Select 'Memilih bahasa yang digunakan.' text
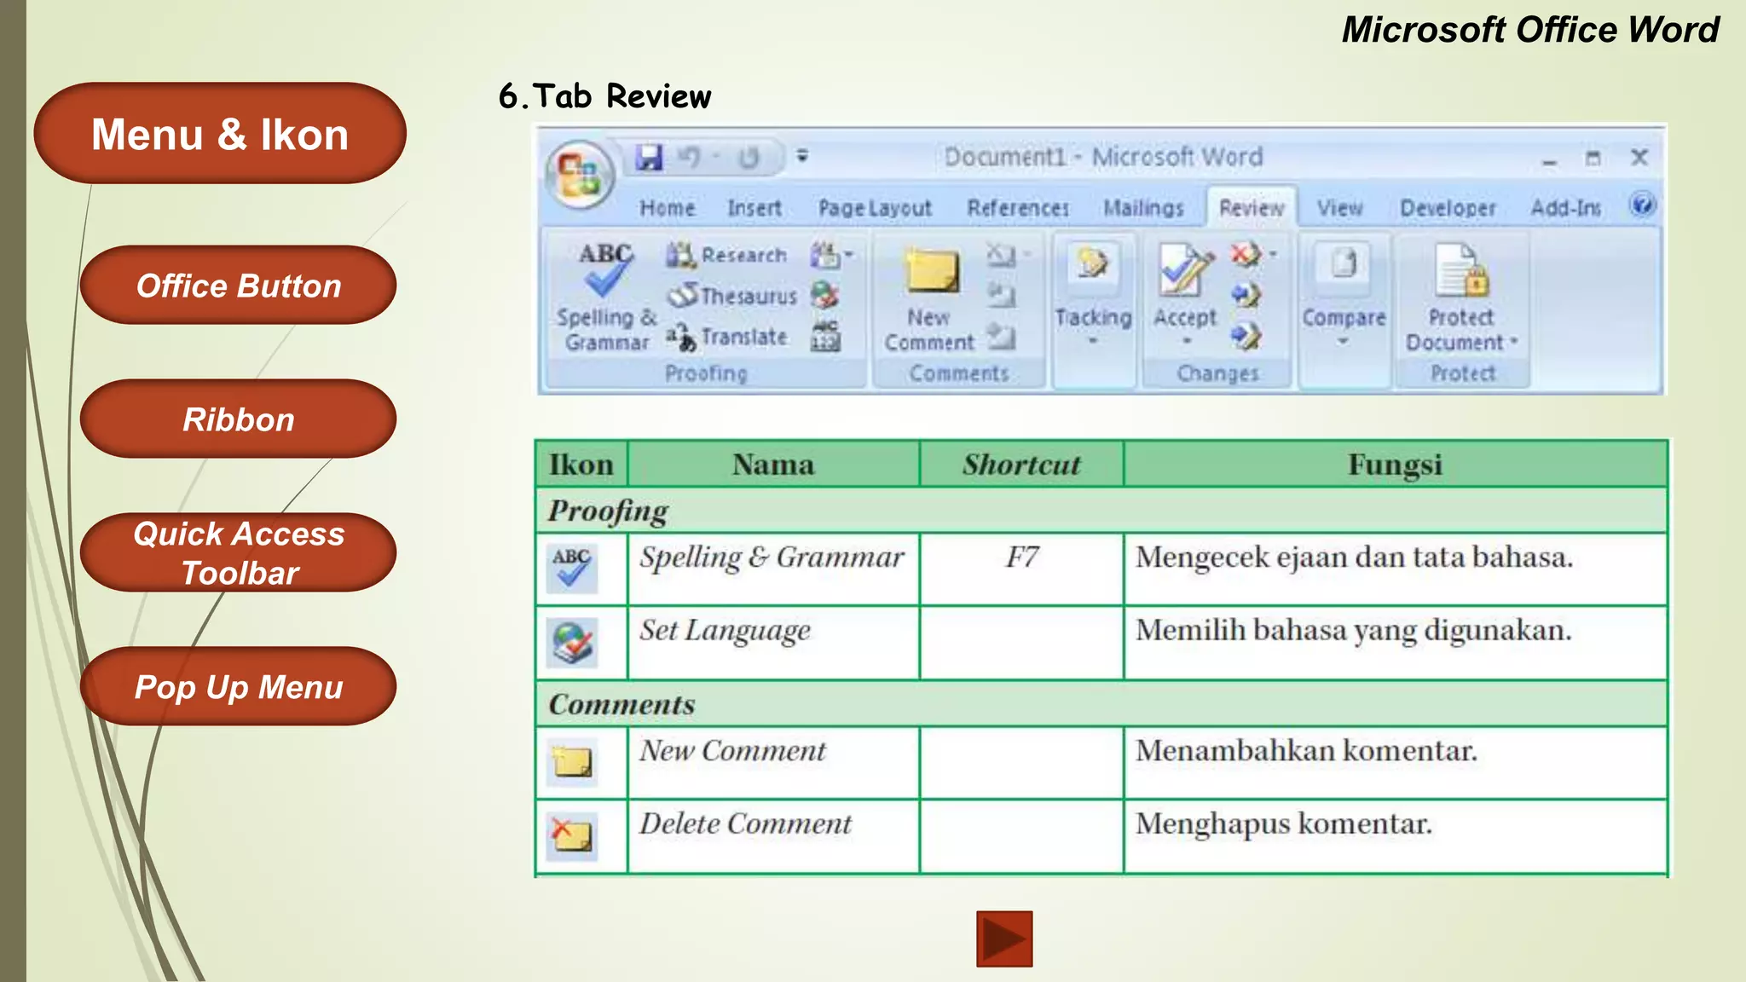Image resolution: width=1746 pixels, height=982 pixels. point(1353,631)
